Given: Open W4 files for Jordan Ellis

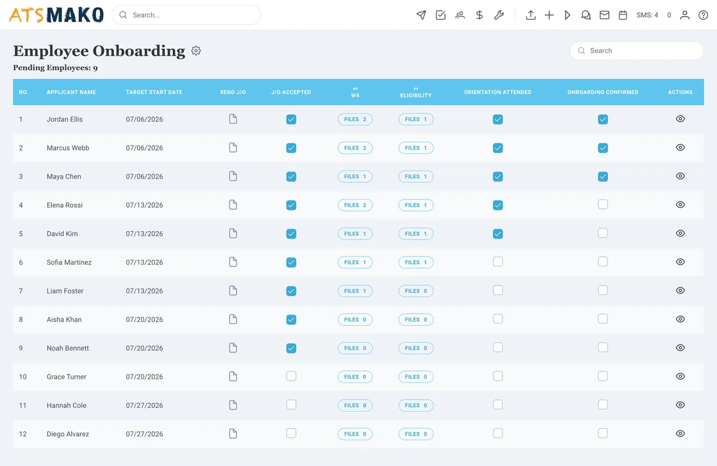Looking at the screenshot, I should [x=355, y=119].
